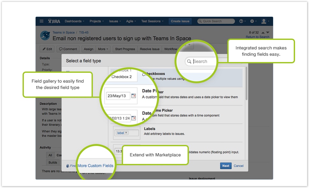The width and height of the screenshot is (309, 188).
Task: Click the Checkbox 2 preview option
Action: pos(121,77)
